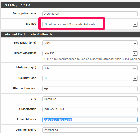The height and width of the screenshot is (133, 140).
Task: Click the Email Address label
Action: 27,119
